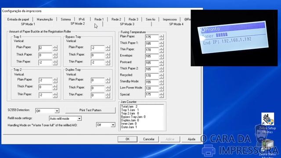
Task: Adjust Tray 2 Plain Paper spinner
Action: (x=55, y=80)
